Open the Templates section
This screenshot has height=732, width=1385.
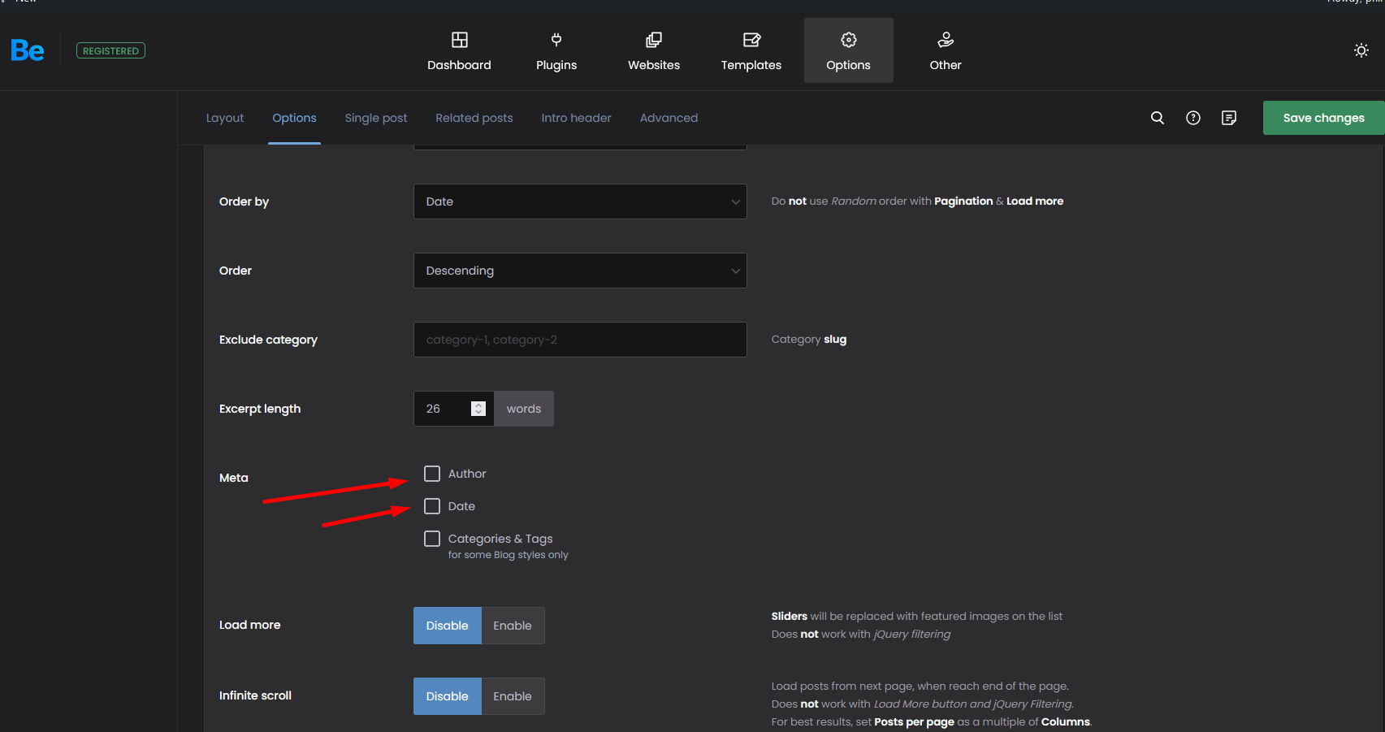coord(751,50)
